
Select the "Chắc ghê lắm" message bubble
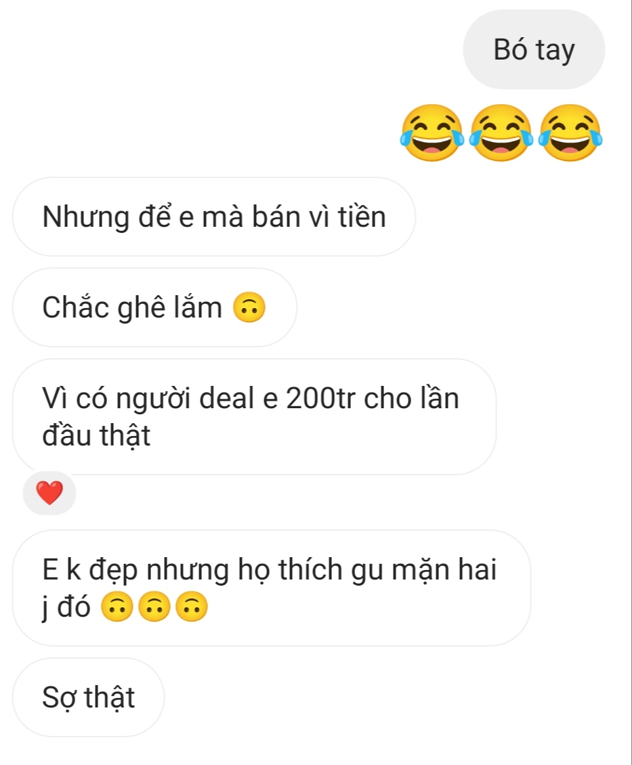click(154, 307)
